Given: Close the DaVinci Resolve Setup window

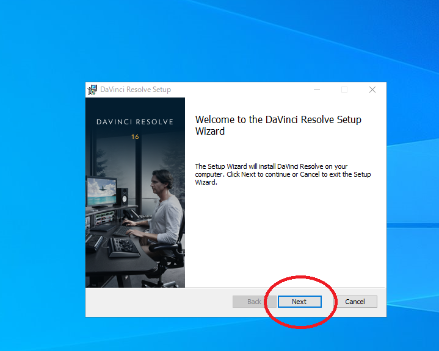Looking at the screenshot, I should [372, 90].
